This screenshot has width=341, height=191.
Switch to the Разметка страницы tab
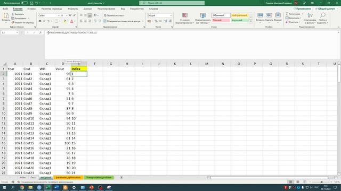click(52, 9)
